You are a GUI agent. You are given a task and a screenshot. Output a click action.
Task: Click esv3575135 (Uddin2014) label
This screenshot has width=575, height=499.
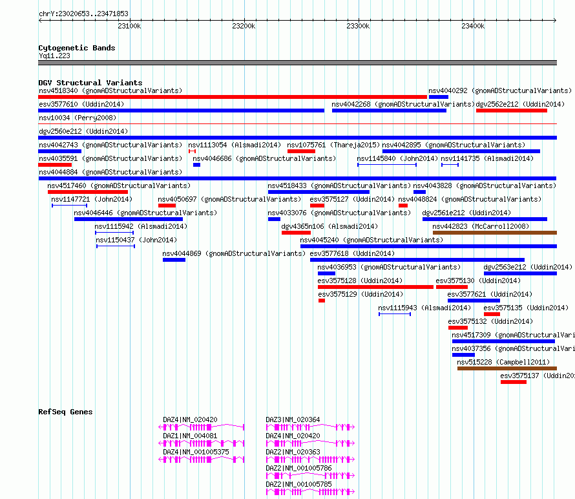tap(526, 308)
